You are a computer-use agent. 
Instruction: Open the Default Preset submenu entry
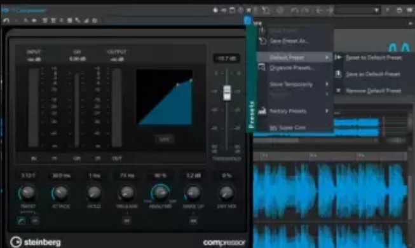[x=295, y=57]
